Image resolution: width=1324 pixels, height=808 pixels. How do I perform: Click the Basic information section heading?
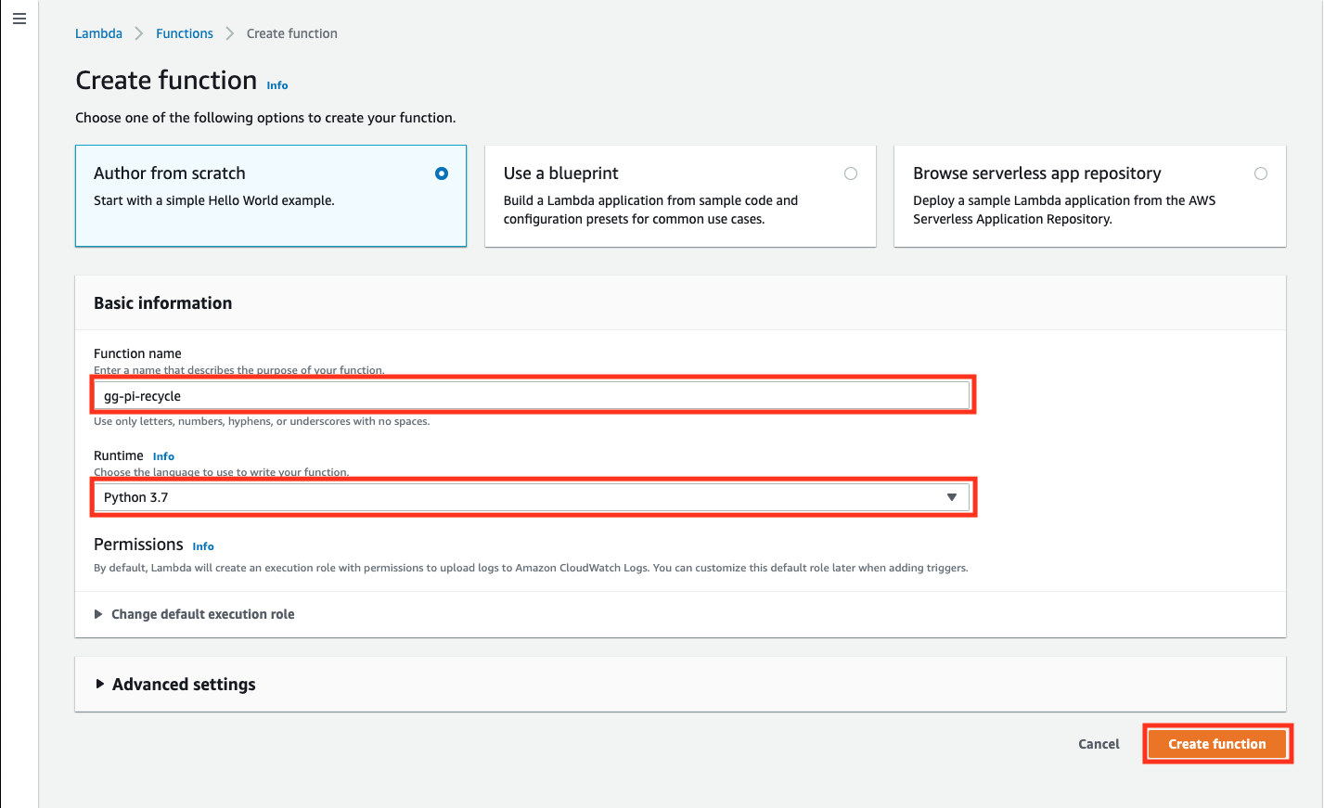(163, 303)
